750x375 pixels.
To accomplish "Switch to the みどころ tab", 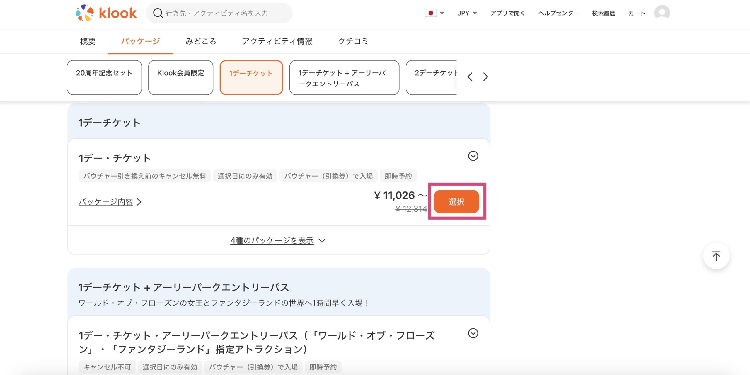I will point(201,41).
